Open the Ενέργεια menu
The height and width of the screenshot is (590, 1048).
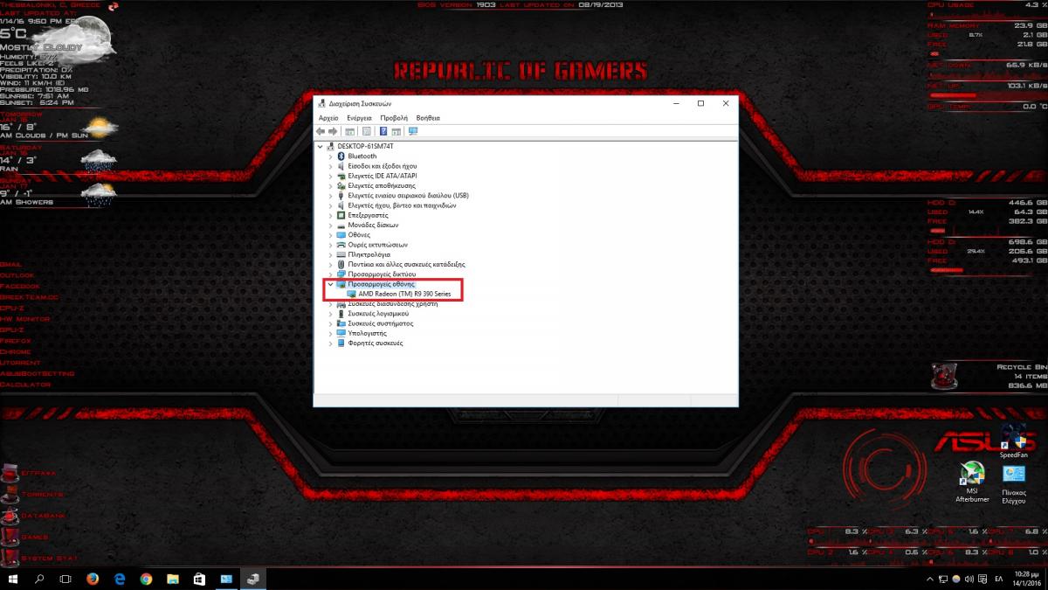click(x=359, y=117)
